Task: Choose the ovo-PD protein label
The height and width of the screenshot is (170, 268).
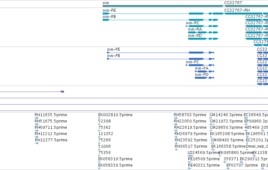Action: pos(202,75)
